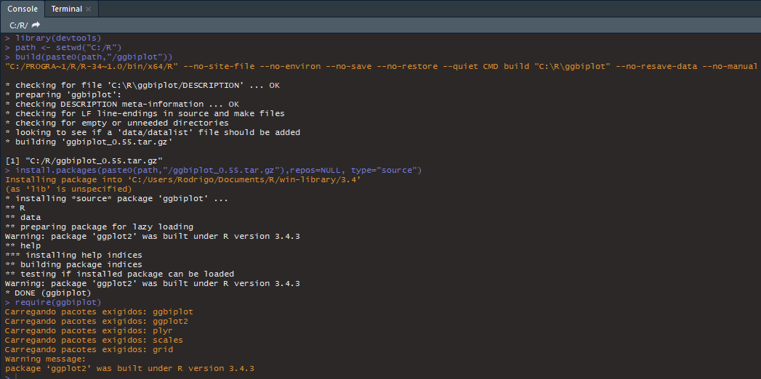Click the 'build(paste0(path,"/ggbiplot"))' command
Screen dimensions: 761x379
(89, 57)
